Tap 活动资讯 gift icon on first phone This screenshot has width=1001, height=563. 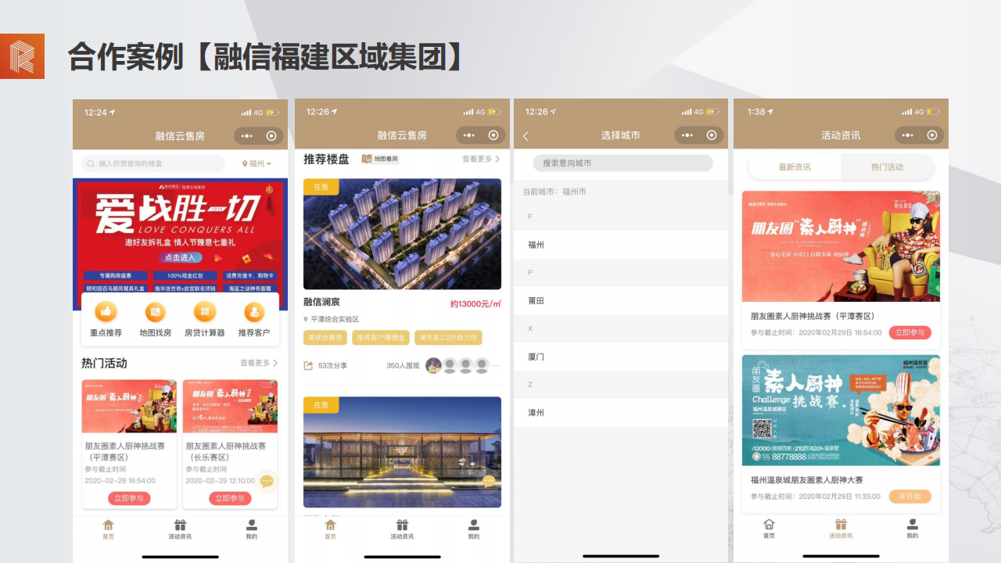[x=180, y=525]
